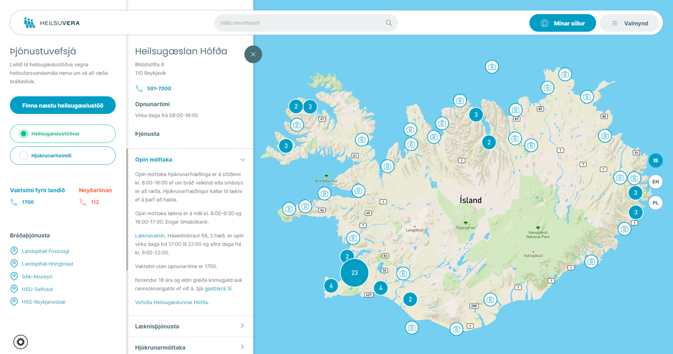The width and height of the screenshot is (673, 354).
Task: Open the cookie settings gear icon
Action: (x=21, y=342)
